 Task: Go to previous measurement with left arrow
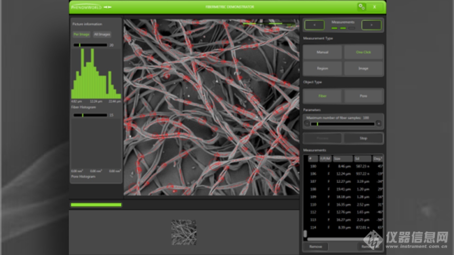[314, 25]
